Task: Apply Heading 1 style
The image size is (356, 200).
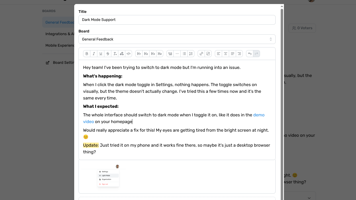Action: coord(139,54)
